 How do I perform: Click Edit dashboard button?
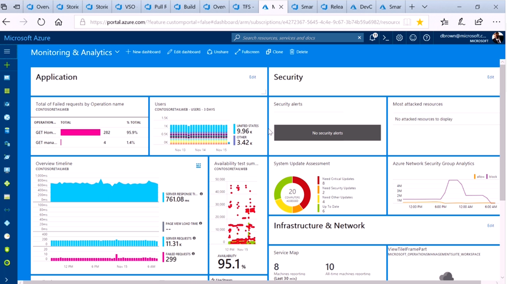click(184, 51)
